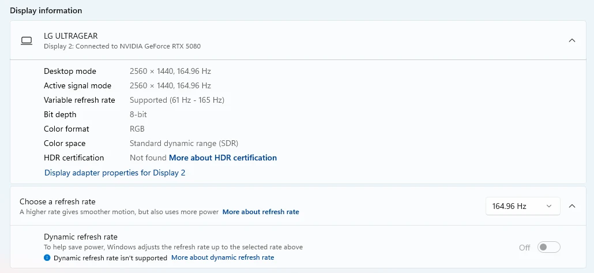The width and height of the screenshot is (594, 273).
Task: Open More about dynamic refresh rate link
Action: point(223,257)
